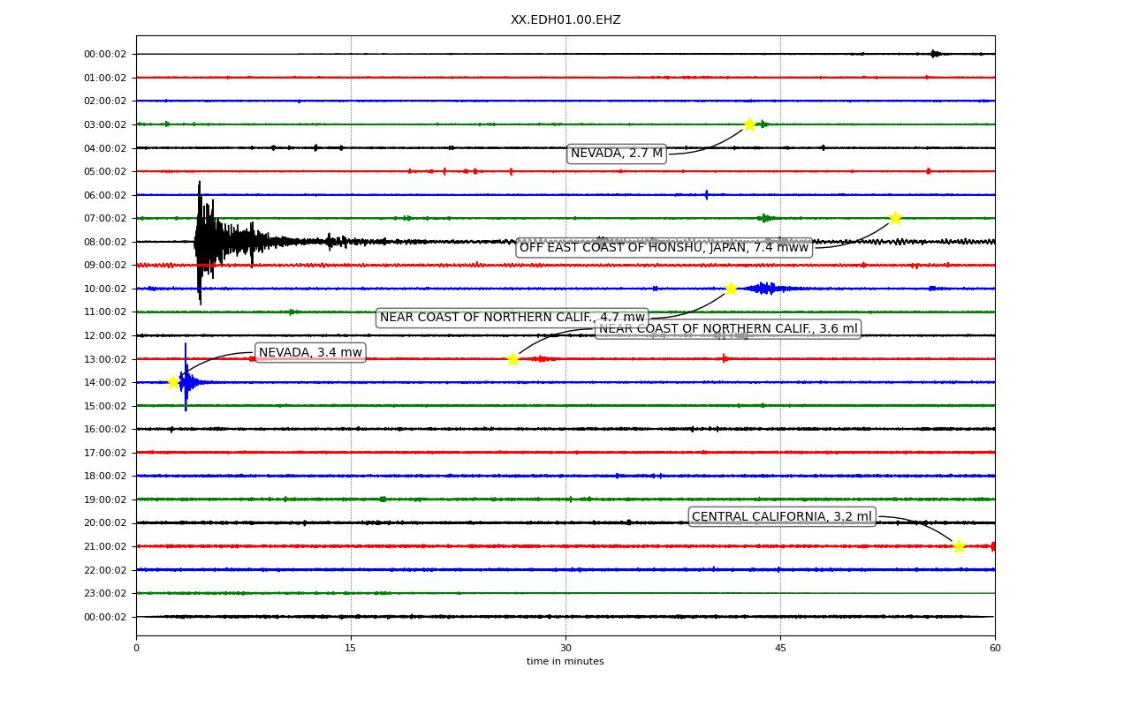The width and height of the screenshot is (1131, 706).
Task: Click the yellow star on the 10:00:02 blue trace
Action: click(731, 289)
